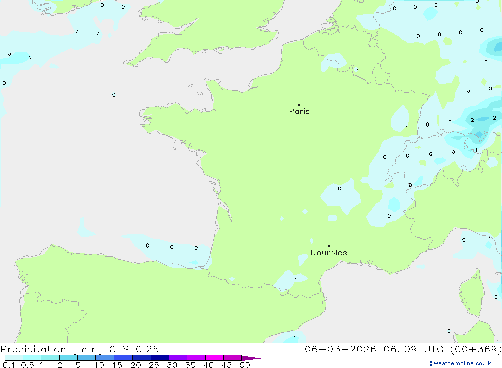Click the '20' legend scale label
The image size is (502, 368).
(x=136, y=365)
